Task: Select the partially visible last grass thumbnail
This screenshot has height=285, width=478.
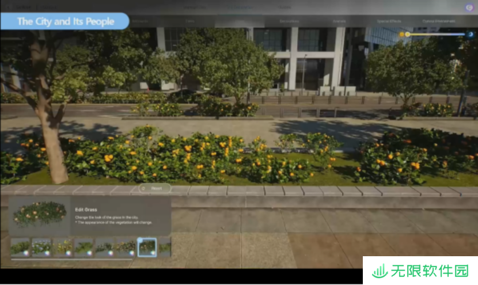Action: pos(165,247)
